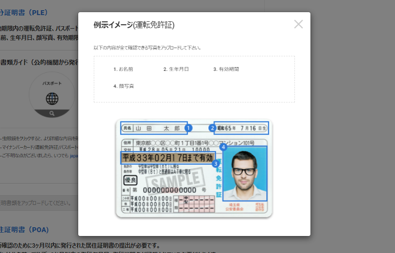Click the (POA) heading in background page
This screenshot has width=395, height=253.
[24, 230]
